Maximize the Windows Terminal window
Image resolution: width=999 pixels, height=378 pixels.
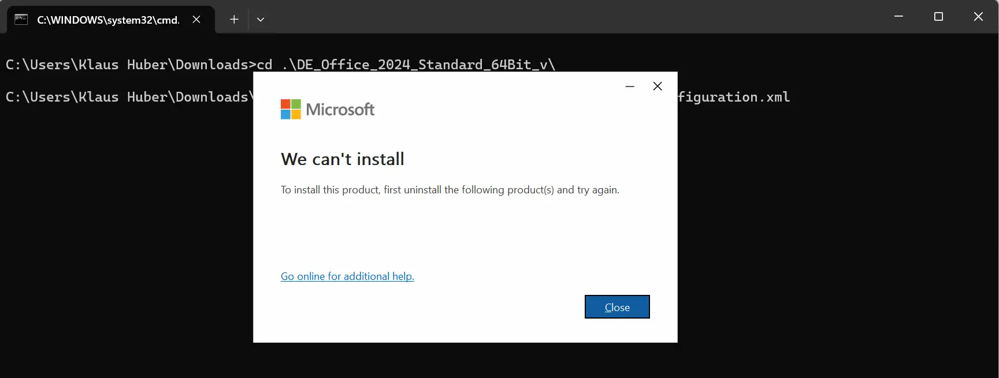(938, 17)
